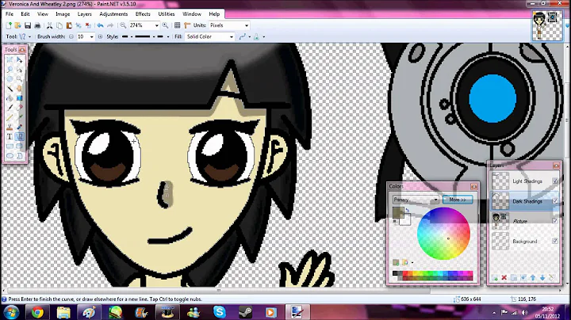Pick a color on the color wheel
Viewport: 571px width, 320px height.
443,234
